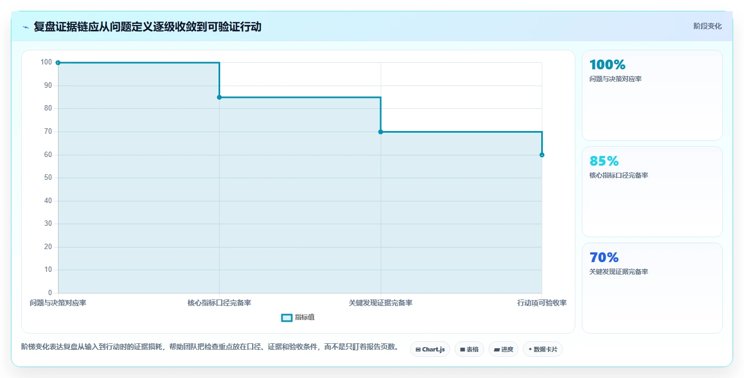Click the lightning icon beside the title
The image size is (744, 378).
tap(26, 27)
